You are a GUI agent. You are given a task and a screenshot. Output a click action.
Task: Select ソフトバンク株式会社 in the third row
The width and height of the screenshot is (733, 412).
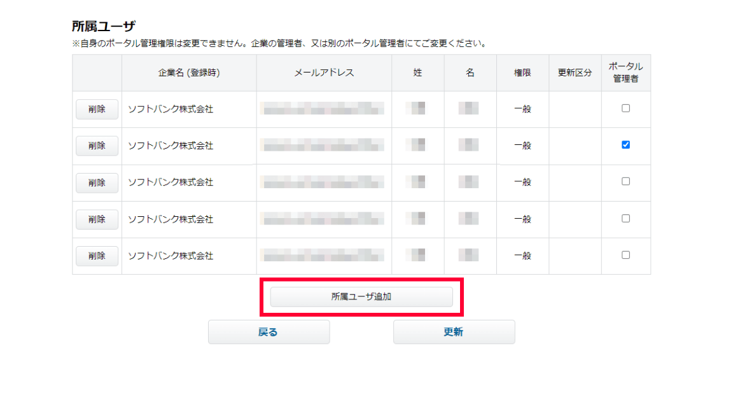(171, 182)
